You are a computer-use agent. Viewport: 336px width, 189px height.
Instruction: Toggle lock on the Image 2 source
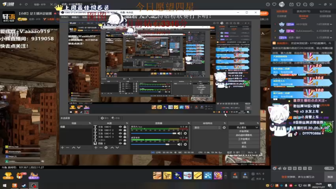pos(125,143)
